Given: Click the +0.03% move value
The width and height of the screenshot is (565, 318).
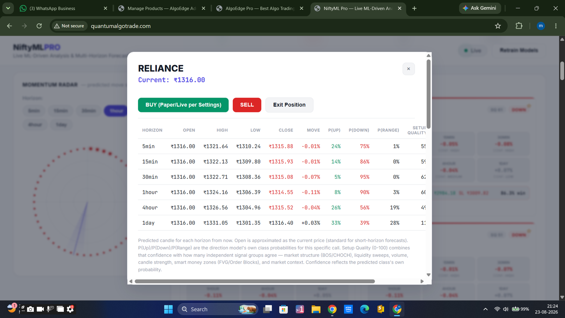Looking at the screenshot, I should (x=311, y=223).
